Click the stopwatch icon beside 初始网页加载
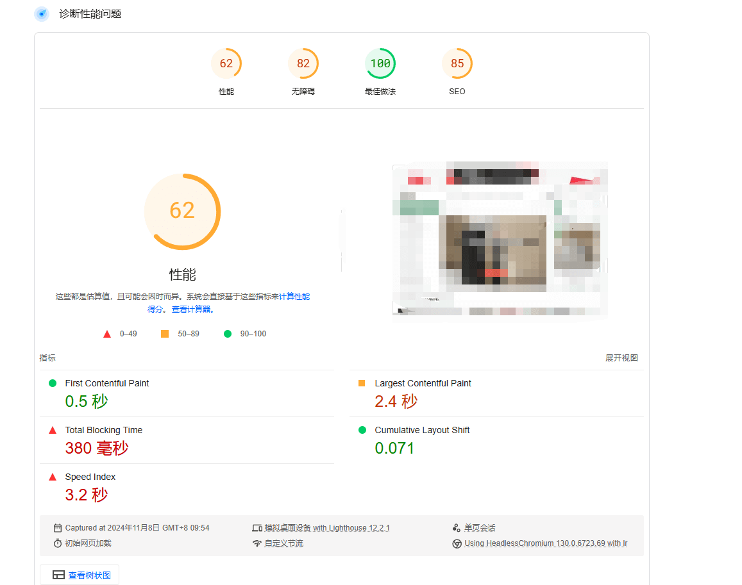 click(58, 543)
